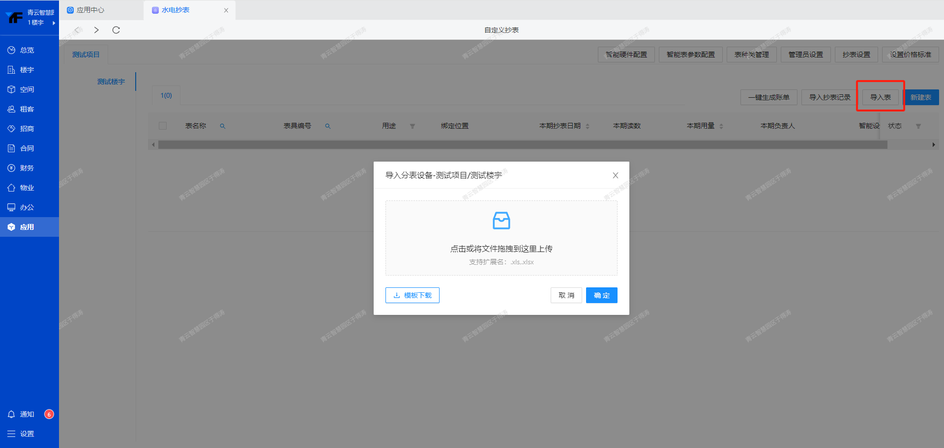The width and height of the screenshot is (944, 448).
Task: Sort by 本期抄表日期 column
Action: 588,126
